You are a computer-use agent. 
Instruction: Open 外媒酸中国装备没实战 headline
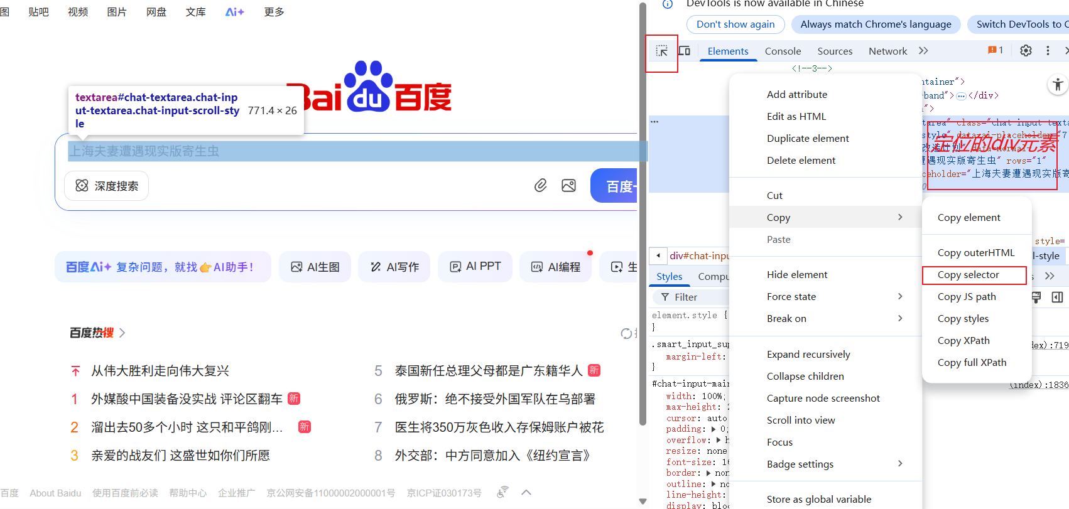187,399
